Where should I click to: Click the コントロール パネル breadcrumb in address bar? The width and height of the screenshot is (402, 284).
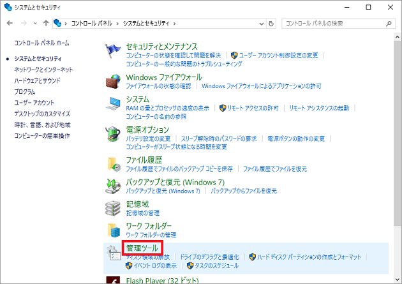point(91,24)
